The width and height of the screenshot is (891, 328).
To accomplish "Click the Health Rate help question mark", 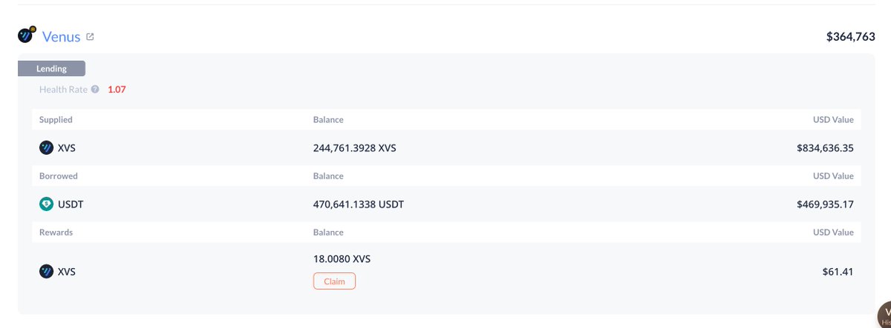I will tap(95, 90).
